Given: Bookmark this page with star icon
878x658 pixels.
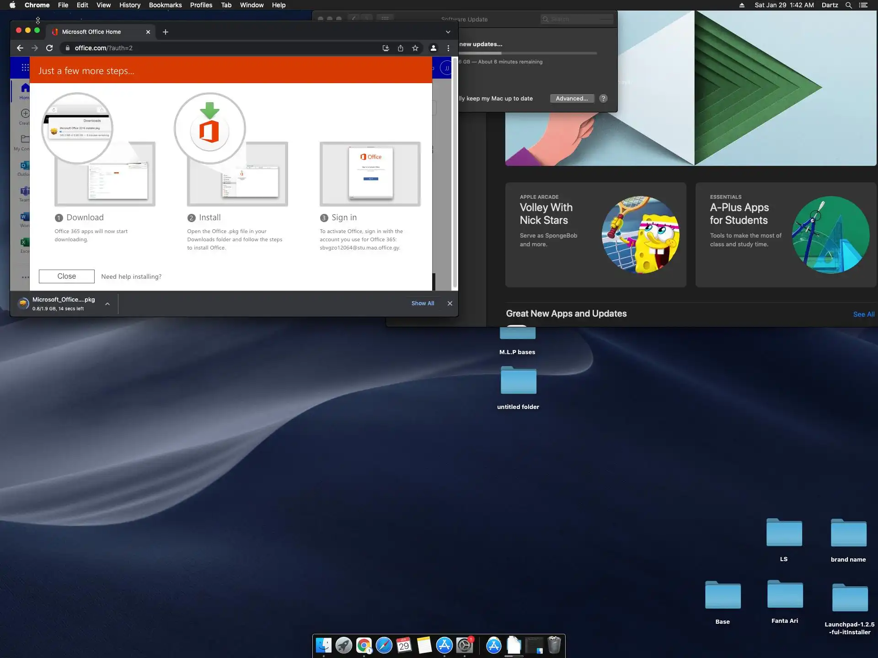Looking at the screenshot, I should point(415,48).
